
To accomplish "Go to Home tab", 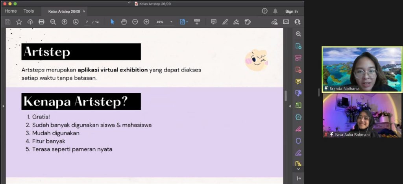I will click(11, 11).
